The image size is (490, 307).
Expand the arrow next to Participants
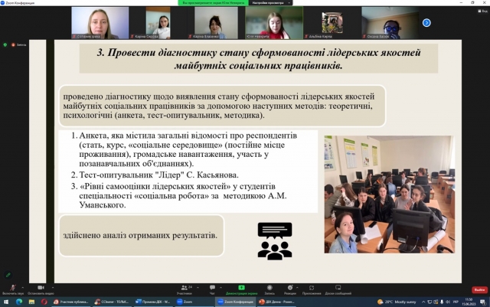click(198, 287)
